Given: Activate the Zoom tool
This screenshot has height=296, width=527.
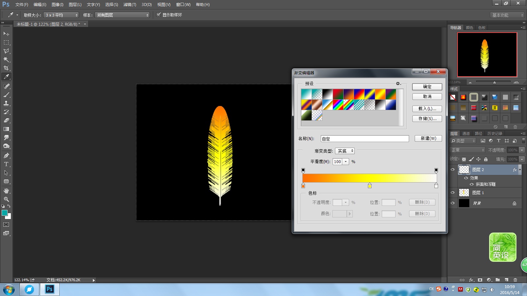Looking at the screenshot, I should (x=6, y=199).
